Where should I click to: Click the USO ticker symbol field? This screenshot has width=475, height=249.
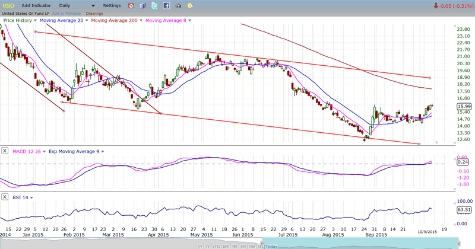coord(8,5)
